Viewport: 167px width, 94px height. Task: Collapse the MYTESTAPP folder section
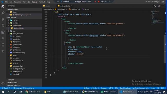[12, 17]
